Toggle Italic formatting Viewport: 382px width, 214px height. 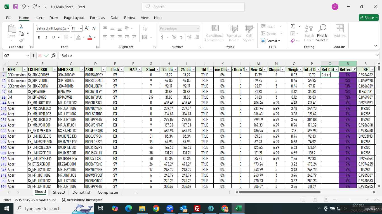[x=46, y=37]
